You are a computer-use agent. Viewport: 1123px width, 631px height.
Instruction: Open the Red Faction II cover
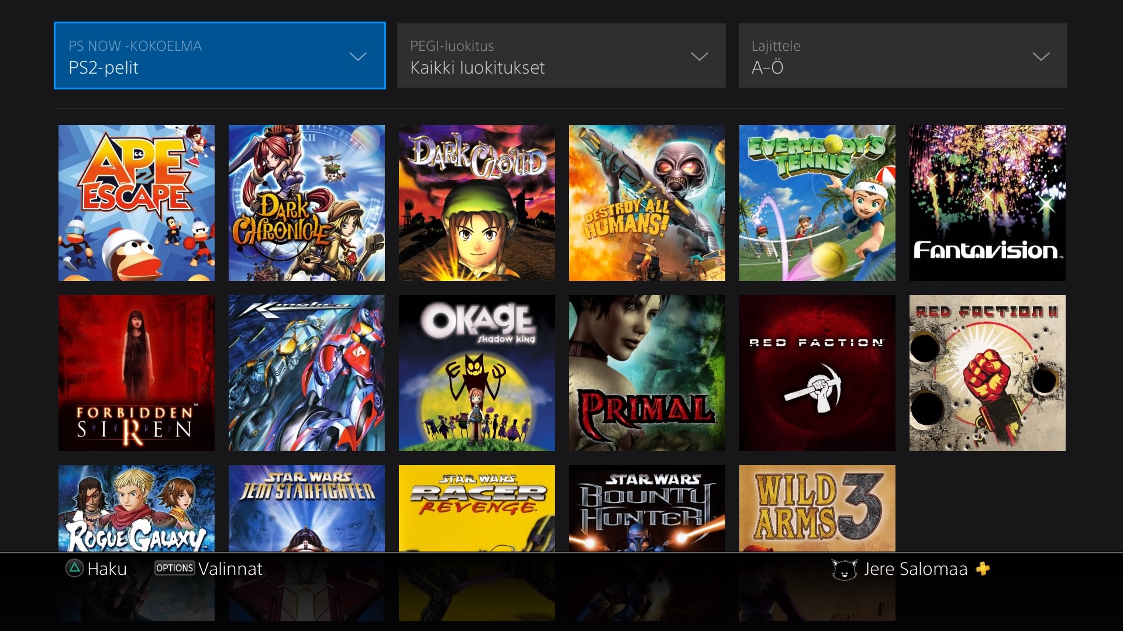[x=987, y=373]
